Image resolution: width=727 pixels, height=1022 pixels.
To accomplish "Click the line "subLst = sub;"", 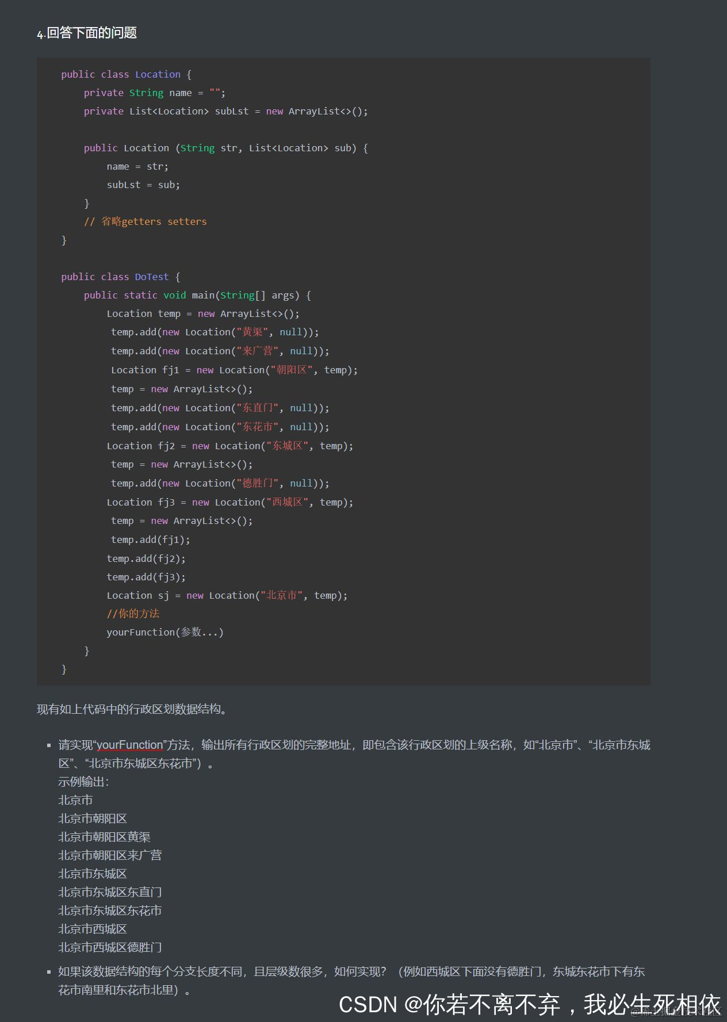I will [x=143, y=185].
